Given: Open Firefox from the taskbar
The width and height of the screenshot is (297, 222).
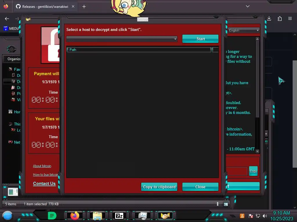Looking at the screenshot, I should click(75, 216).
